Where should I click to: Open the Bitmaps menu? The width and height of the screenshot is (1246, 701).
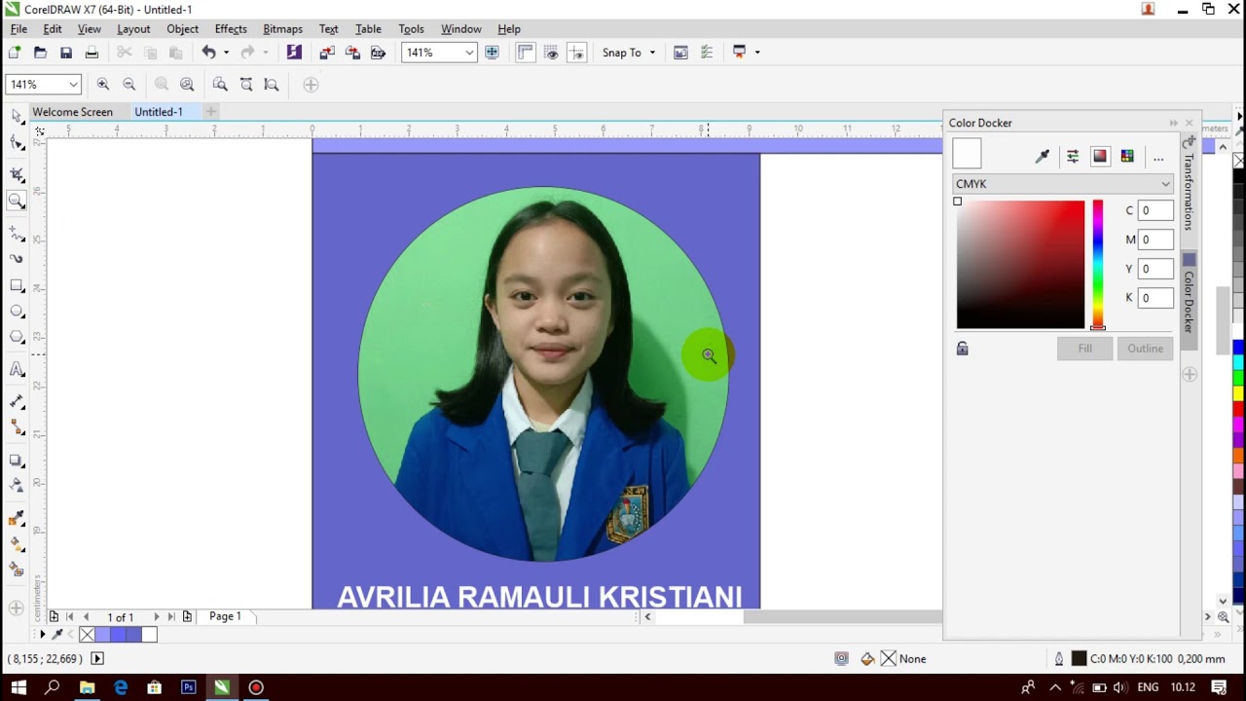point(282,29)
